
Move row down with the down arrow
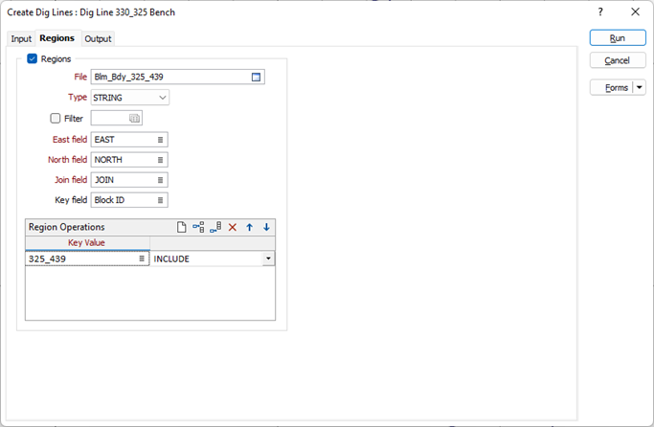(x=266, y=227)
